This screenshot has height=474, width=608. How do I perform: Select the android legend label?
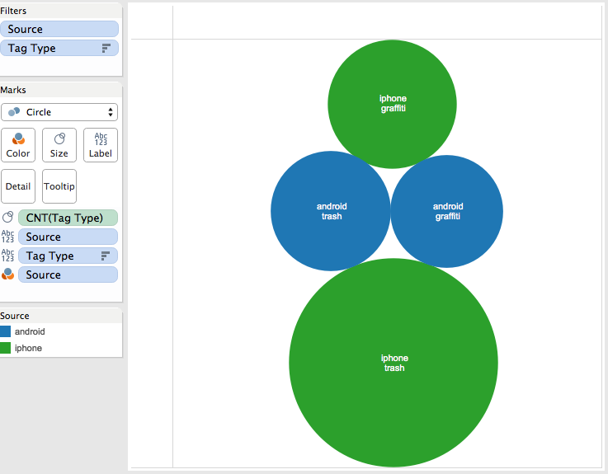(30, 331)
